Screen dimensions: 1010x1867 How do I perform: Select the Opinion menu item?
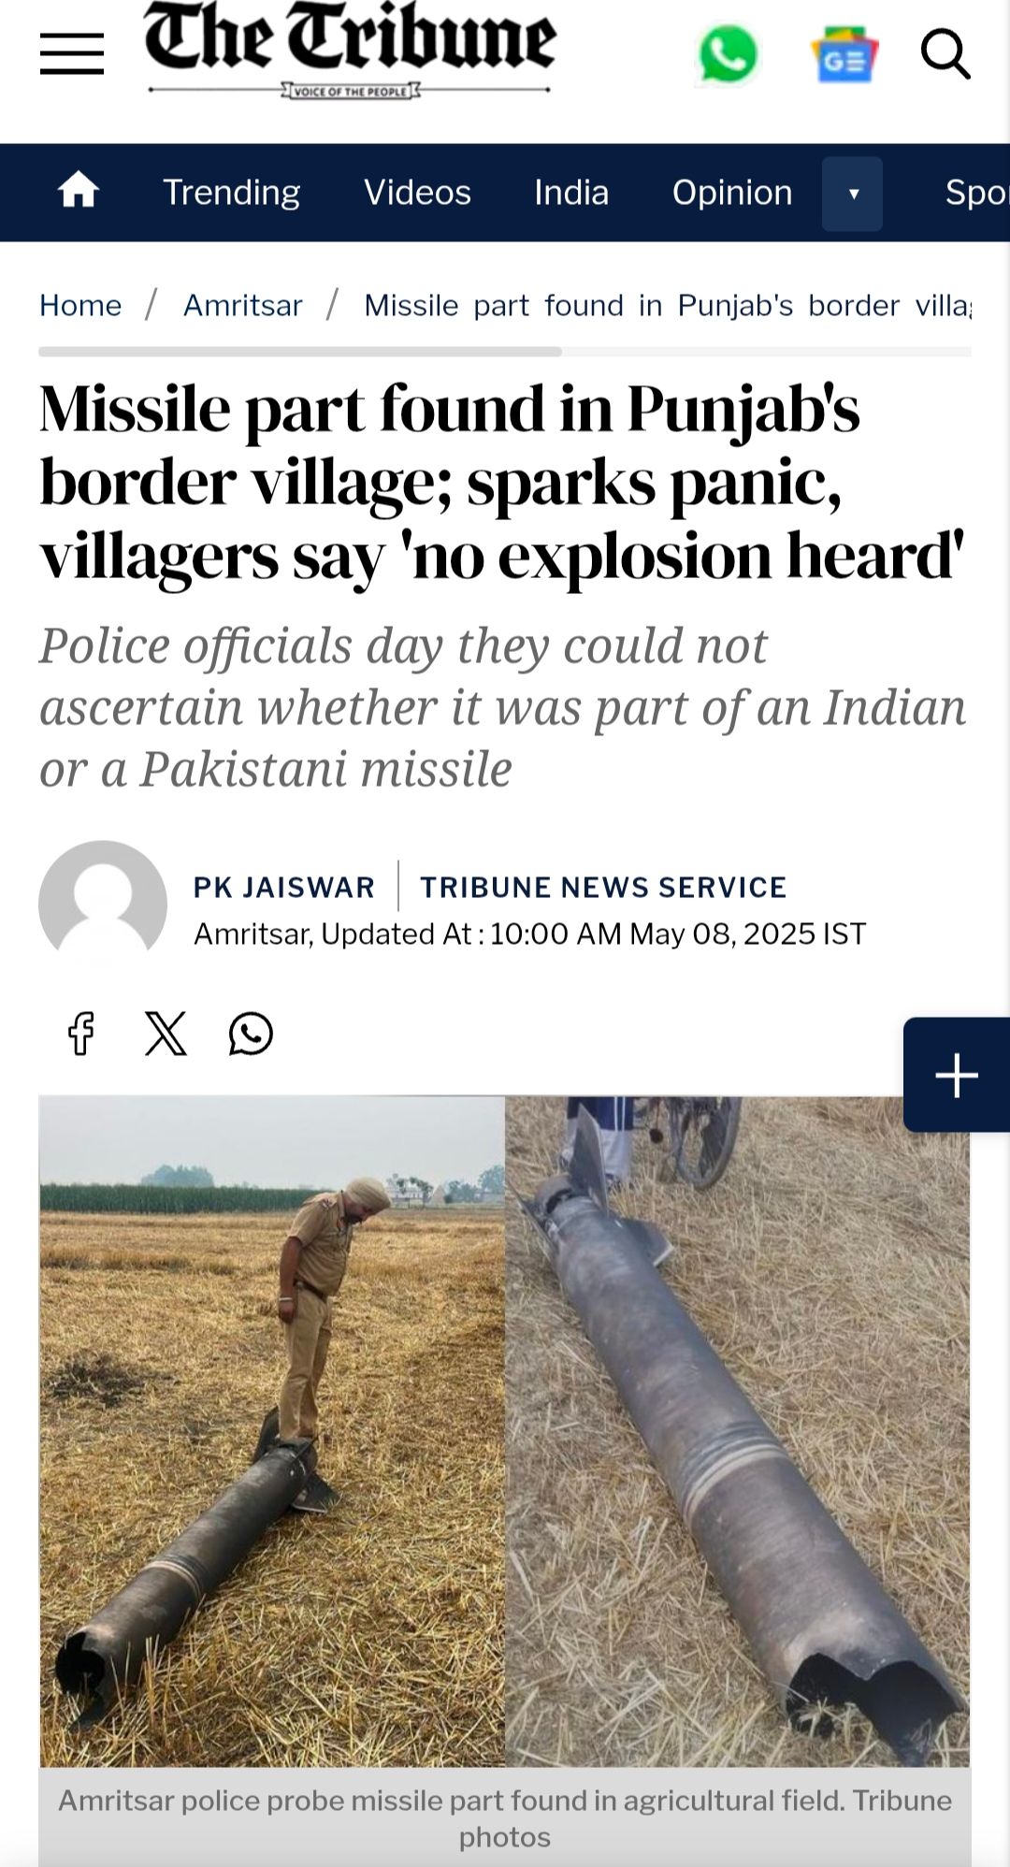coord(732,193)
